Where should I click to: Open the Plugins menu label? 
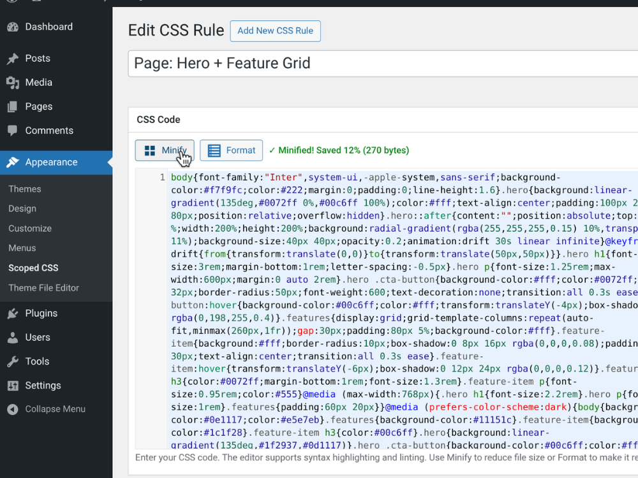(41, 314)
